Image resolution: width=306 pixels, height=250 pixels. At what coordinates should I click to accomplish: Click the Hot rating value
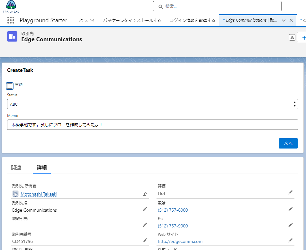point(161,194)
